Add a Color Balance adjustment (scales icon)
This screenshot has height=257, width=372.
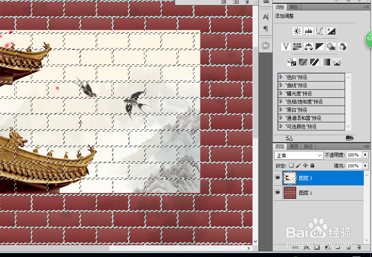click(309, 47)
